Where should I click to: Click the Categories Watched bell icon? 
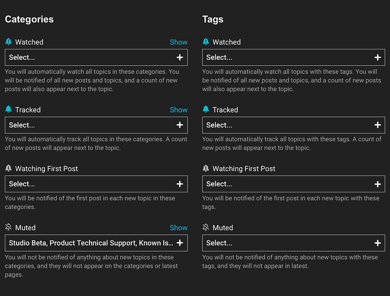[x=8, y=42]
